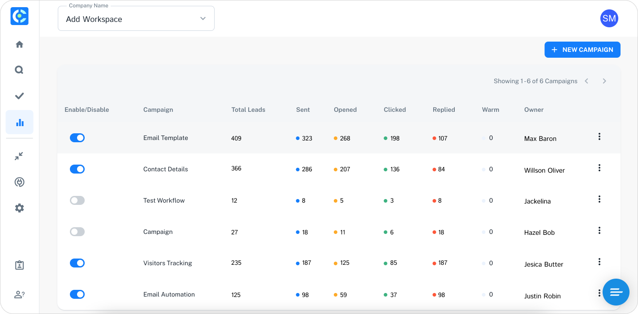
Task: Open more options for Contact Details row
Action: (599, 168)
